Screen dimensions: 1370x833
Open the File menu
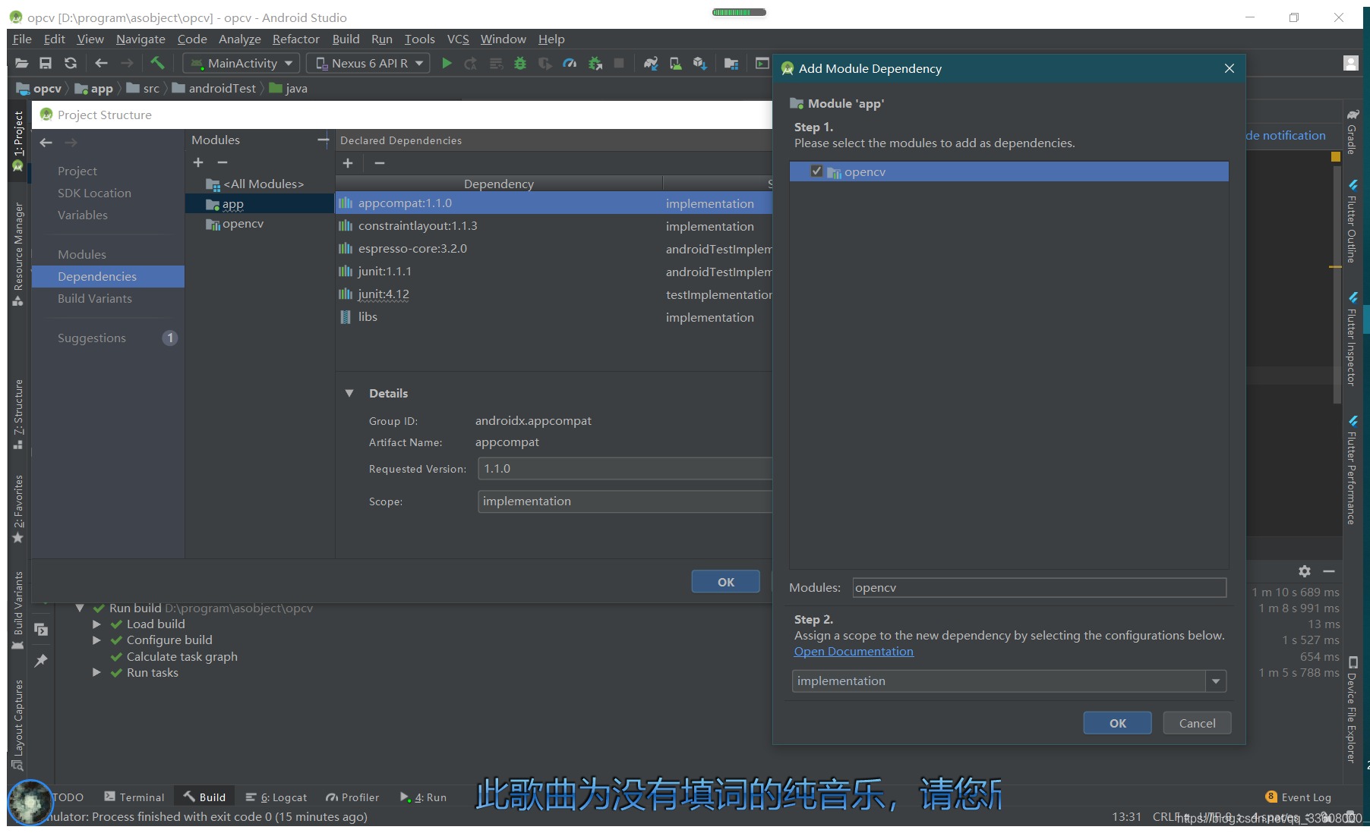[22, 39]
